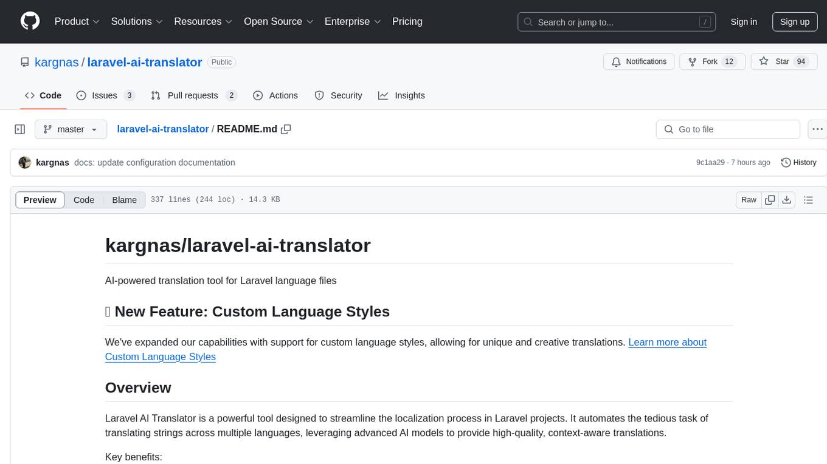Switch to the Security tab
This screenshot has height=464, width=827.
pyautogui.click(x=338, y=95)
